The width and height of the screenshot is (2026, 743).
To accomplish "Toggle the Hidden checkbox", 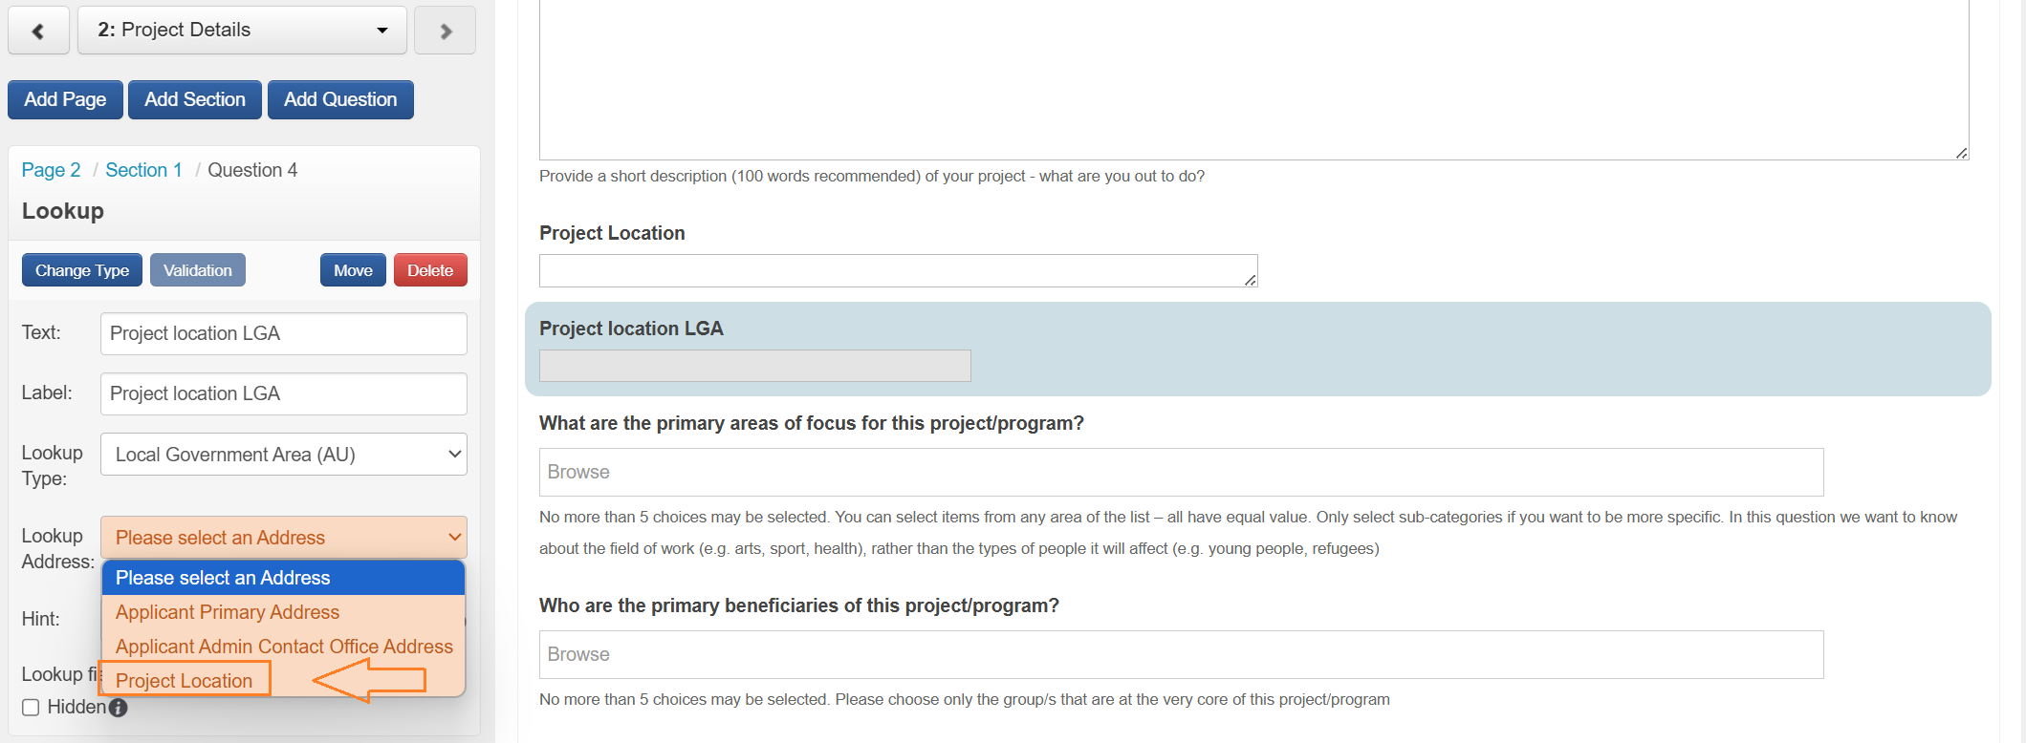I will coord(31,708).
